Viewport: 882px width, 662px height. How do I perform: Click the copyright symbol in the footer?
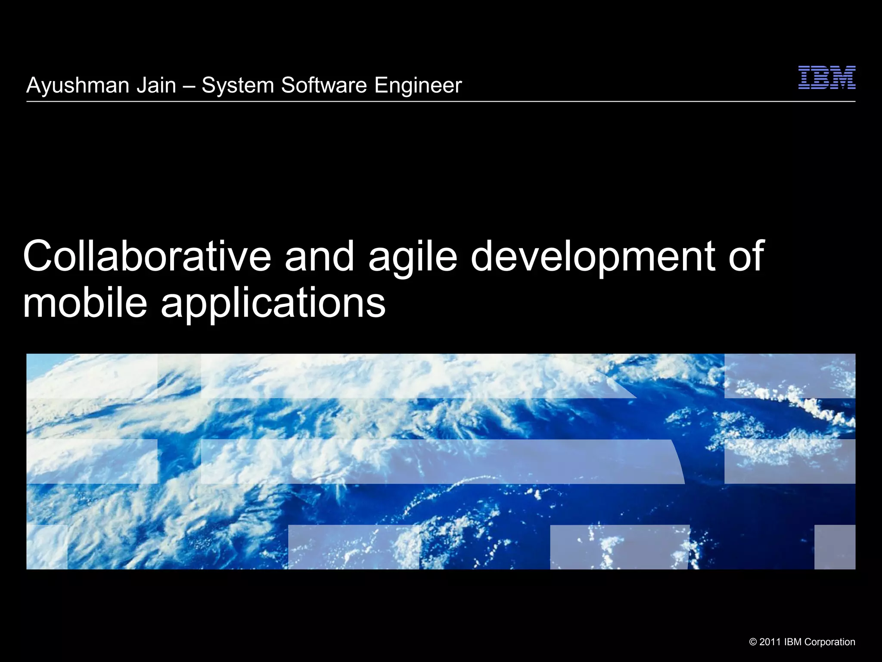click(x=753, y=642)
